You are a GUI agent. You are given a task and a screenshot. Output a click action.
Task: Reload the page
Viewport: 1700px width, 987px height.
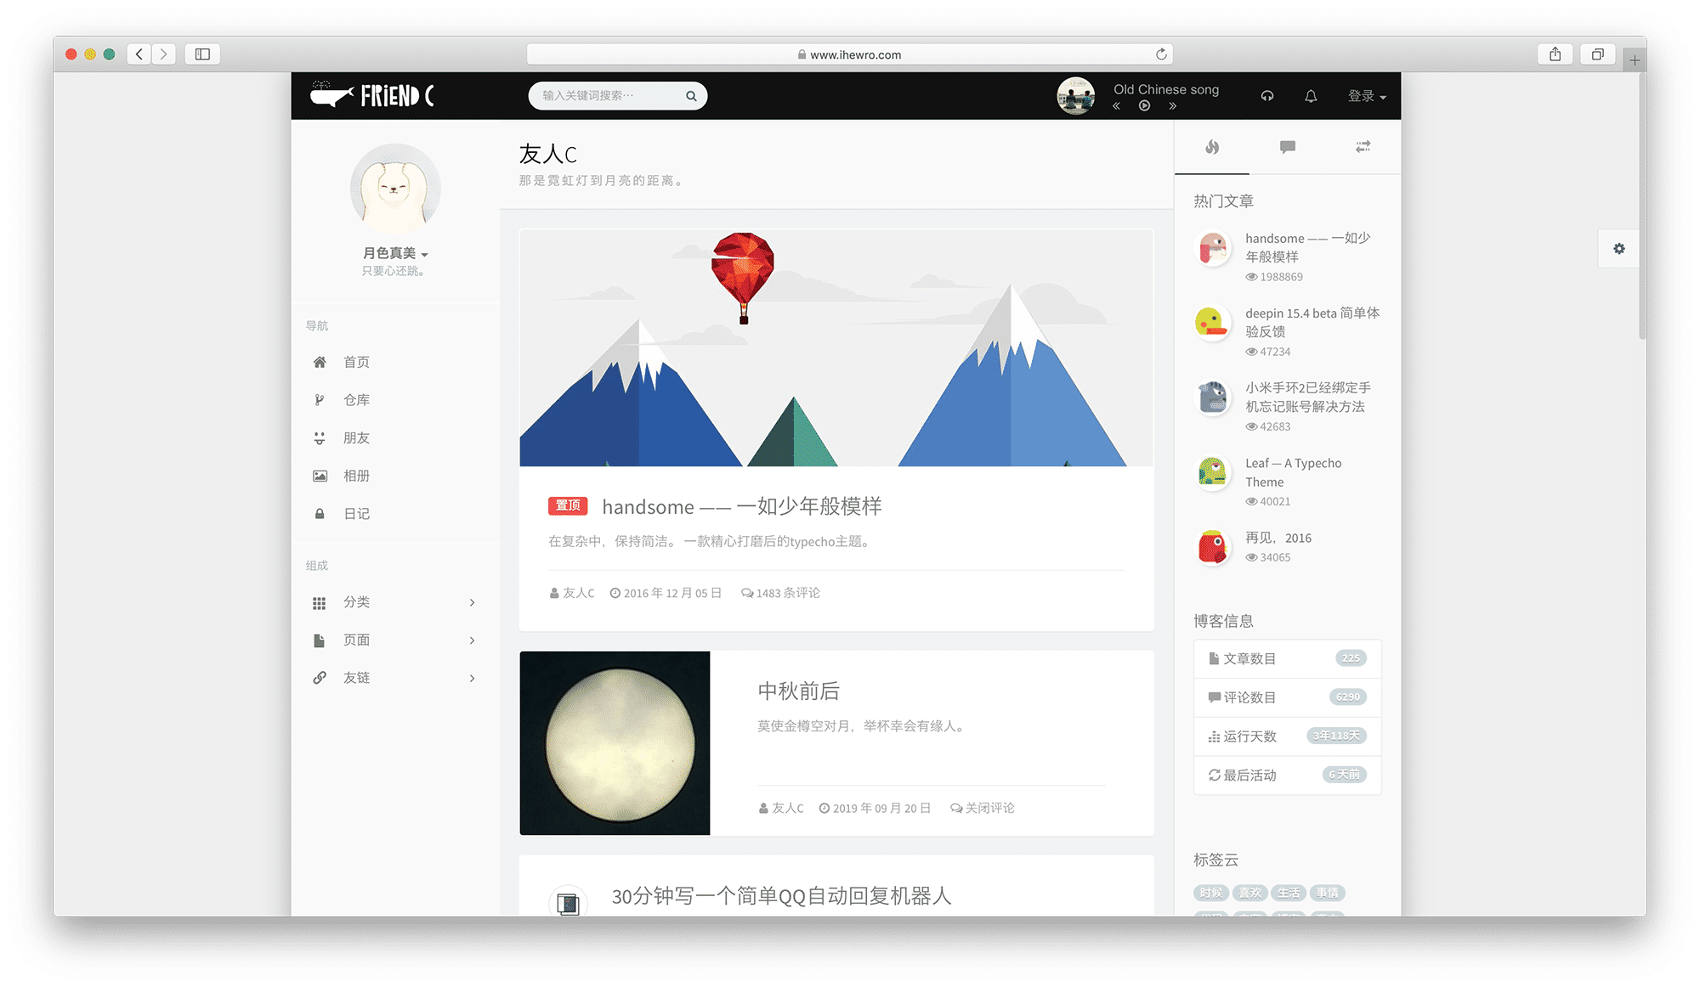click(x=1161, y=54)
